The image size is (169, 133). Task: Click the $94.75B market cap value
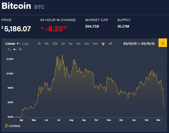tap(92, 26)
